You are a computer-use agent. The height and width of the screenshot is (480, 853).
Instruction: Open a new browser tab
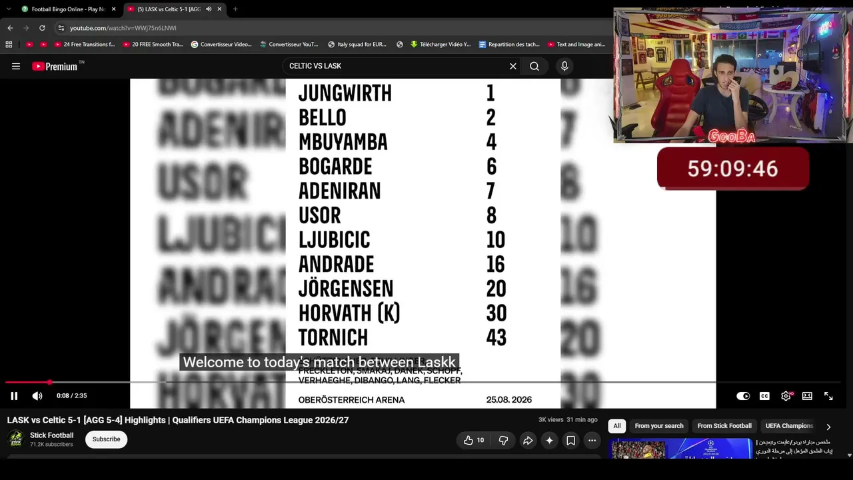click(x=235, y=9)
